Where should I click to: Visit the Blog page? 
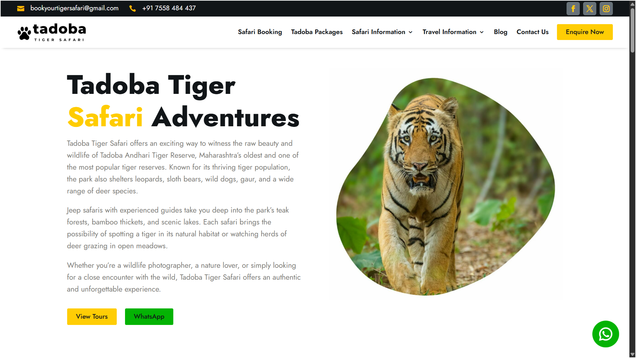pos(500,32)
